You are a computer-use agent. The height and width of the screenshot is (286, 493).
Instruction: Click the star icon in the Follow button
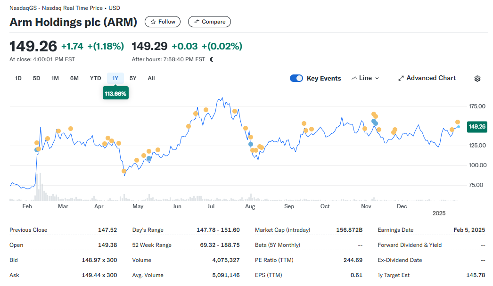[x=153, y=22]
